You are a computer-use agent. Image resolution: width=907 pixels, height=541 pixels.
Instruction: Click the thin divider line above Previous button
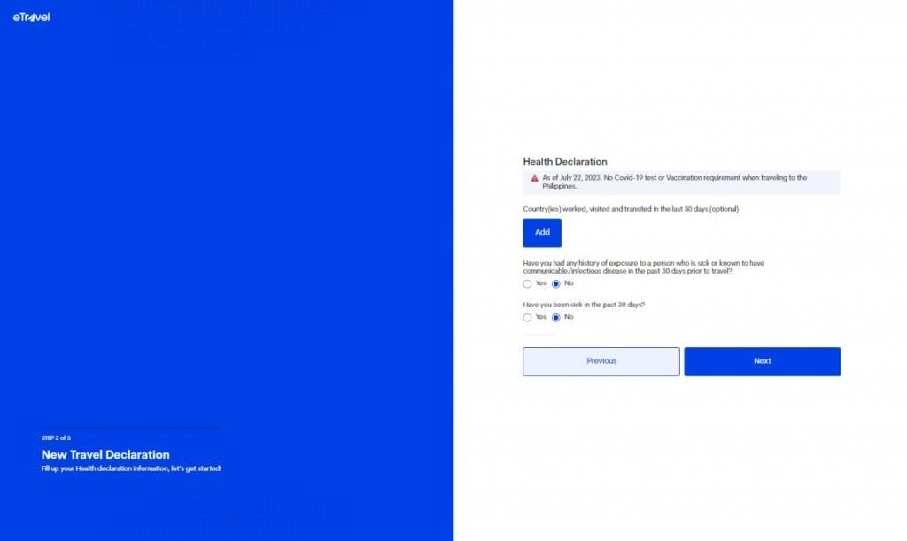(539, 334)
